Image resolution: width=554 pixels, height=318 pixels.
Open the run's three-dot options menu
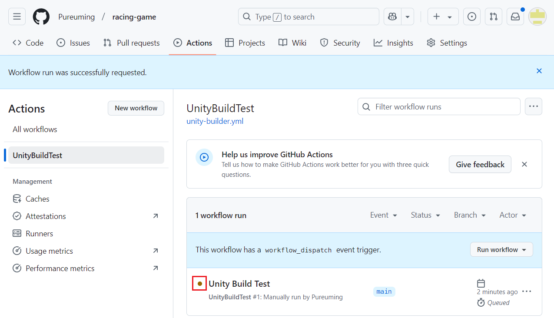click(x=527, y=291)
